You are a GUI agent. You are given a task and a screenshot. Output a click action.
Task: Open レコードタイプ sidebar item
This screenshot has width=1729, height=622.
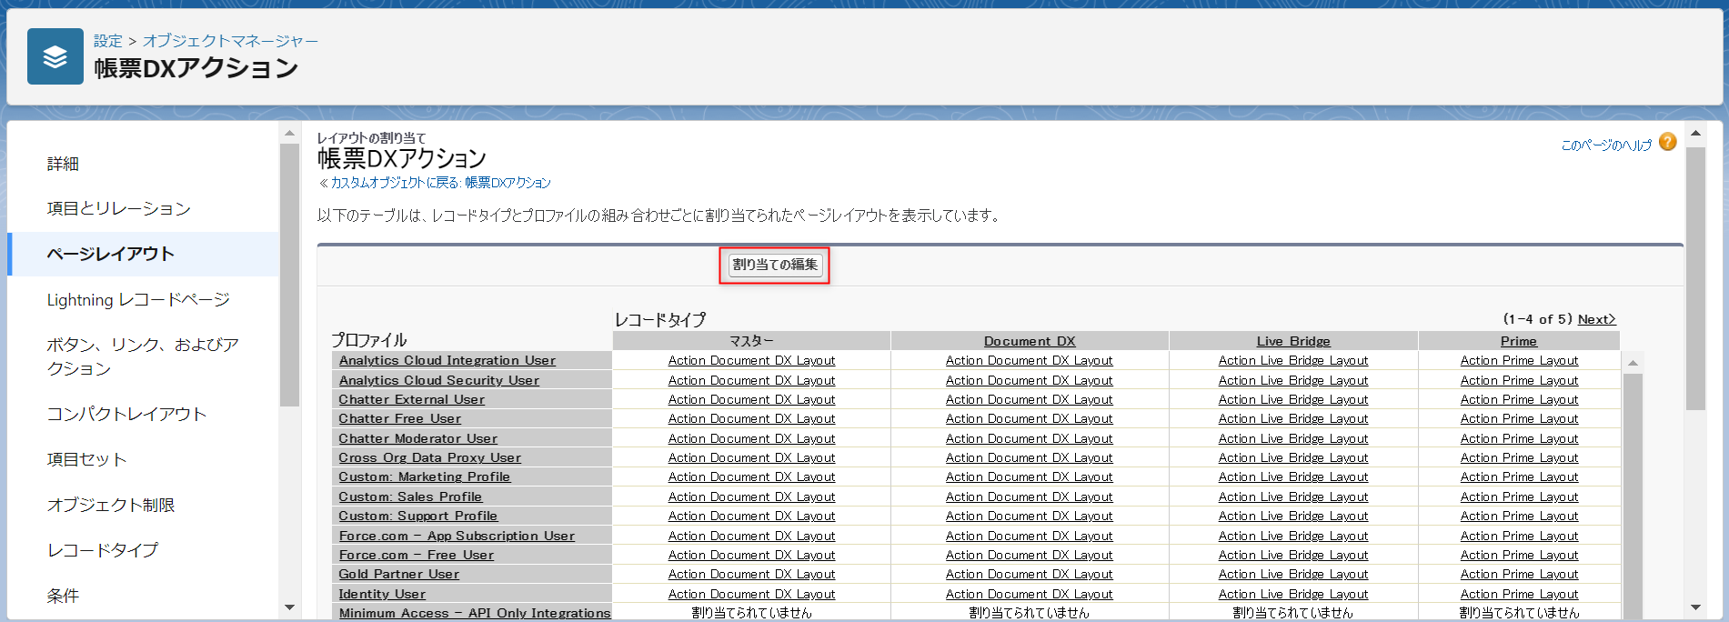click(x=102, y=550)
